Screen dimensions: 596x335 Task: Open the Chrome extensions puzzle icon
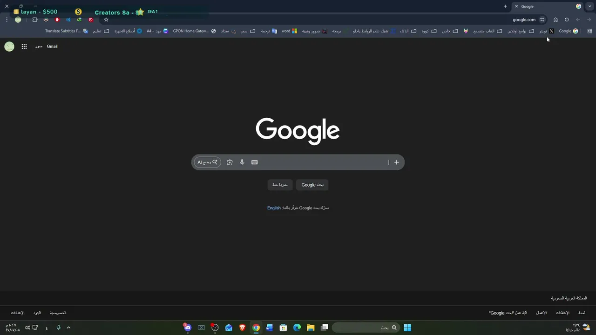(x=35, y=20)
